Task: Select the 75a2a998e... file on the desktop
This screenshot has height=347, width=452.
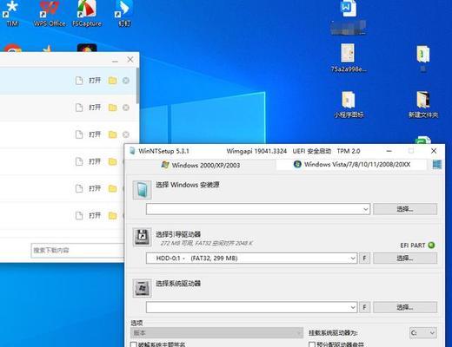Action: (x=348, y=58)
